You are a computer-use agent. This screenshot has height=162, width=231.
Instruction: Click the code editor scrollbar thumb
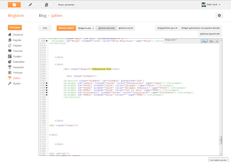pyautogui.click(x=221, y=140)
